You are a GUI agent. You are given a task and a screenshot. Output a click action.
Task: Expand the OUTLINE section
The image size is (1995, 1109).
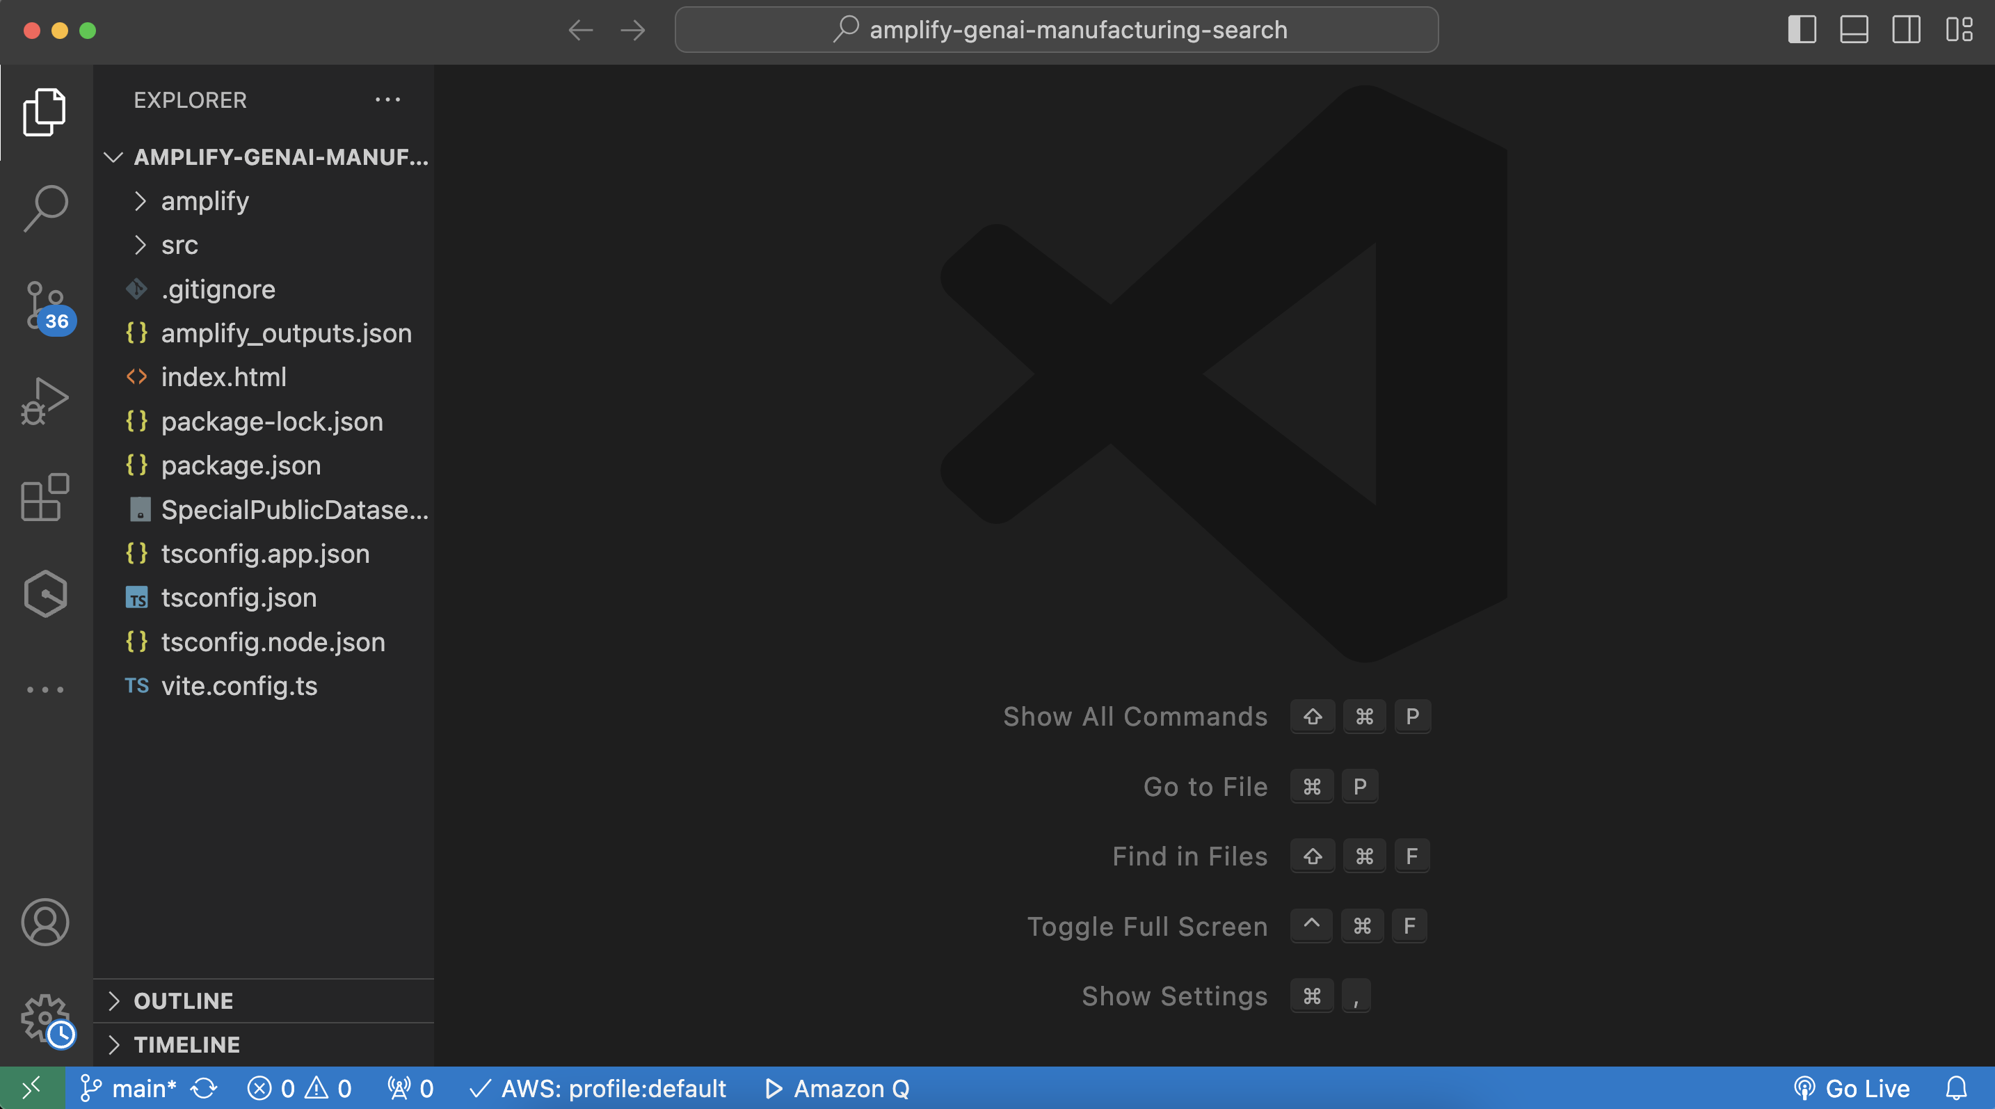point(183,1000)
